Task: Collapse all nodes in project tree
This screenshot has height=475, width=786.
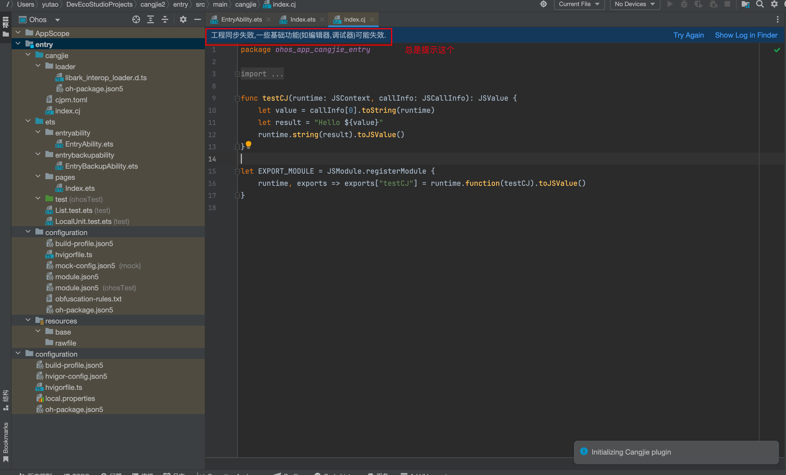Action: click(165, 20)
